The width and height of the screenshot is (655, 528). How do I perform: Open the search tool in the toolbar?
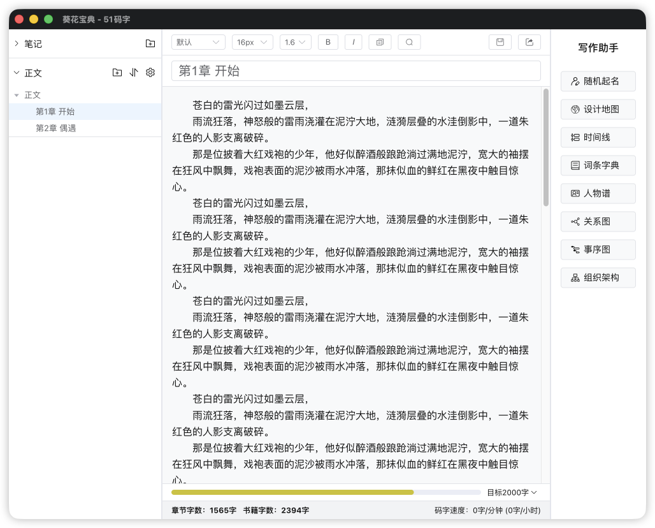pos(409,42)
